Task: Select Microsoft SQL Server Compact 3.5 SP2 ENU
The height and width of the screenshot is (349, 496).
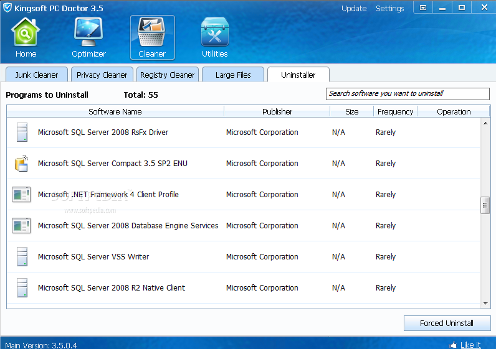Action: click(x=244, y=163)
